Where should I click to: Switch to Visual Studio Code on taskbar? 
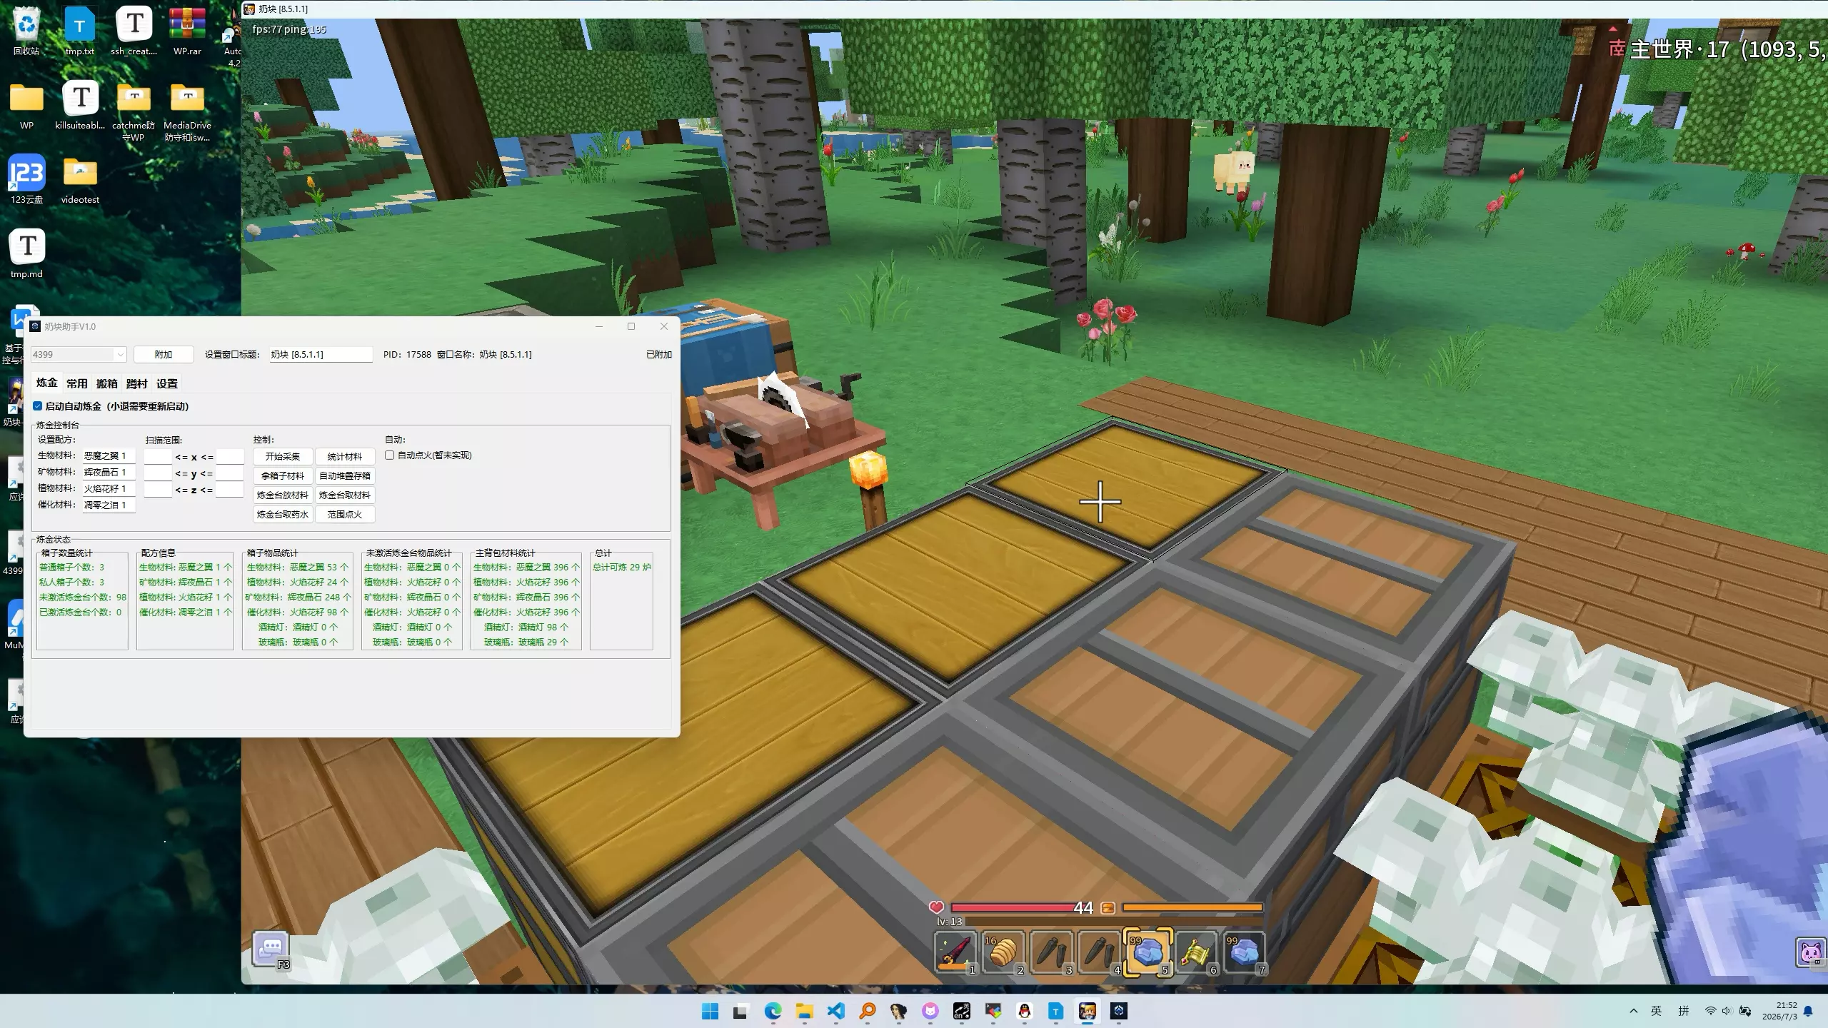[x=835, y=1011]
